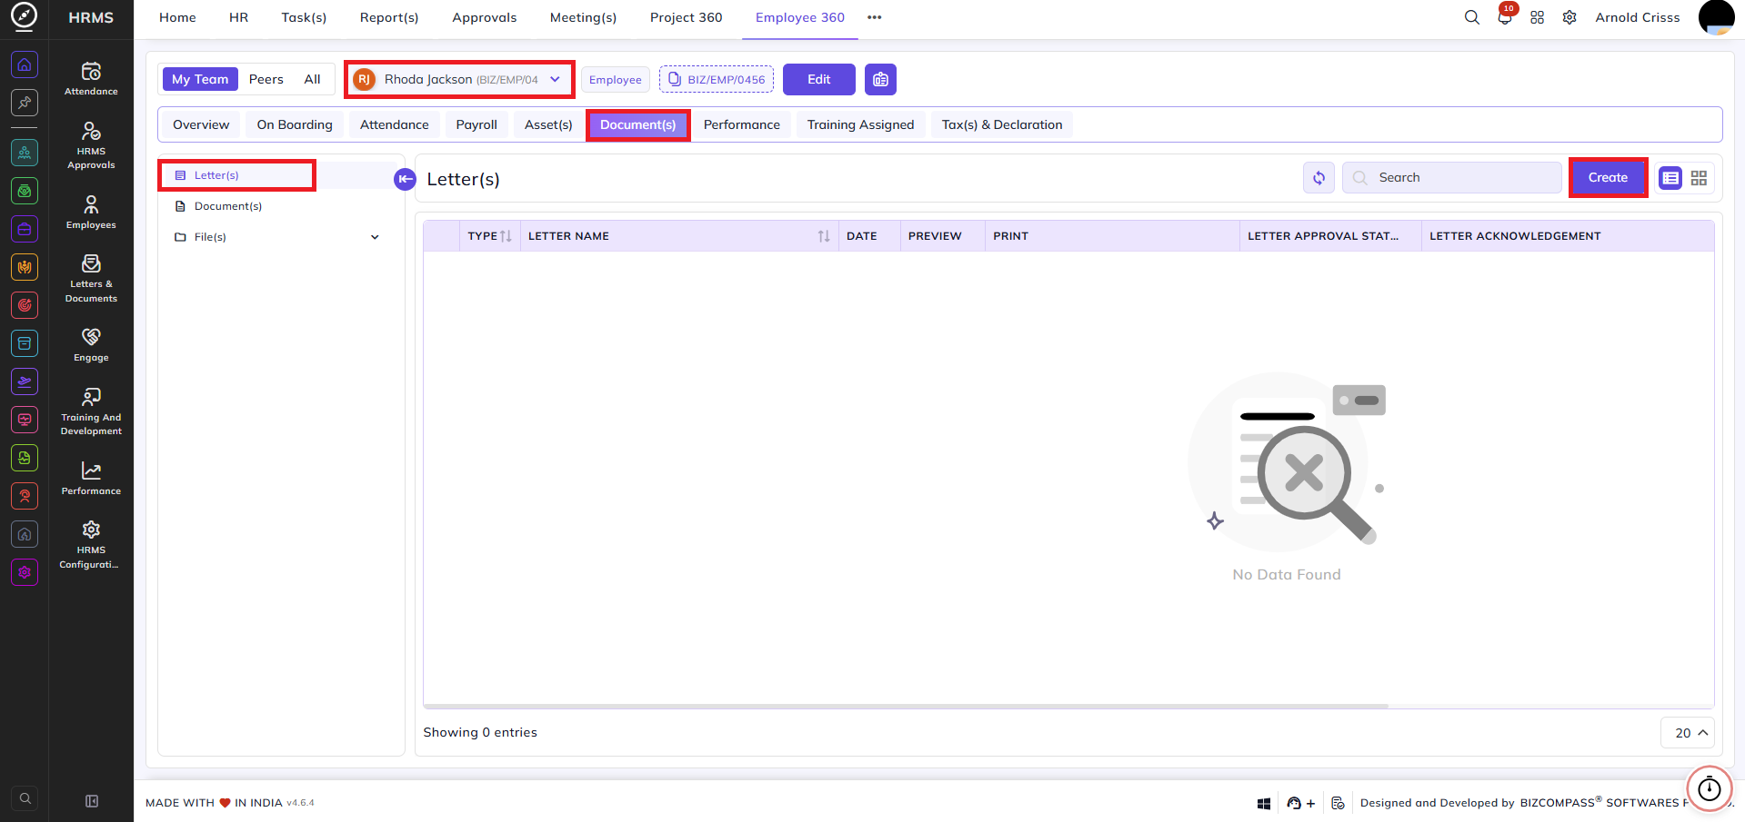Select Document(s) in the left tree
The width and height of the screenshot is (1745, 822).
tap(228, 206)
